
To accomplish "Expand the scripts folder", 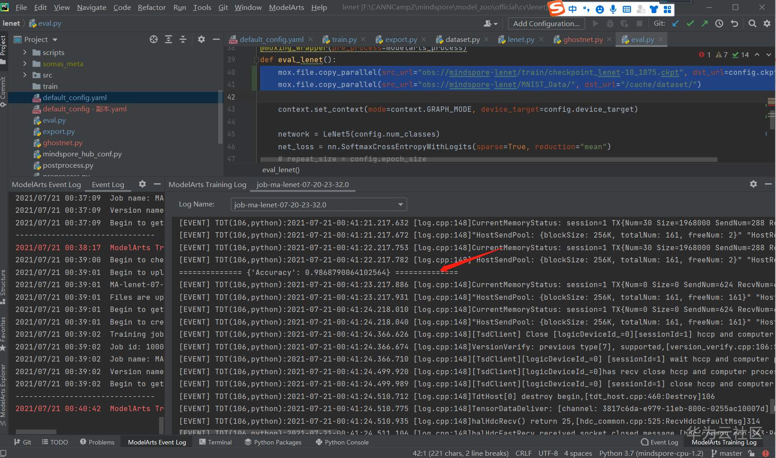I will (x=25, y=53).
